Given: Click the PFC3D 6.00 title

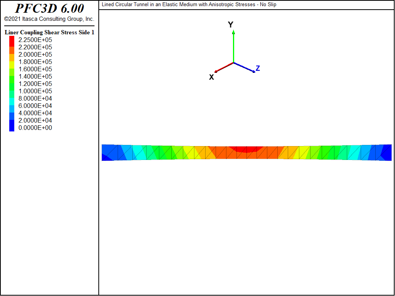Looking at the screenshot, I should tap(49, 8).
